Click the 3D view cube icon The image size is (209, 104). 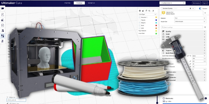coord(140,11)
